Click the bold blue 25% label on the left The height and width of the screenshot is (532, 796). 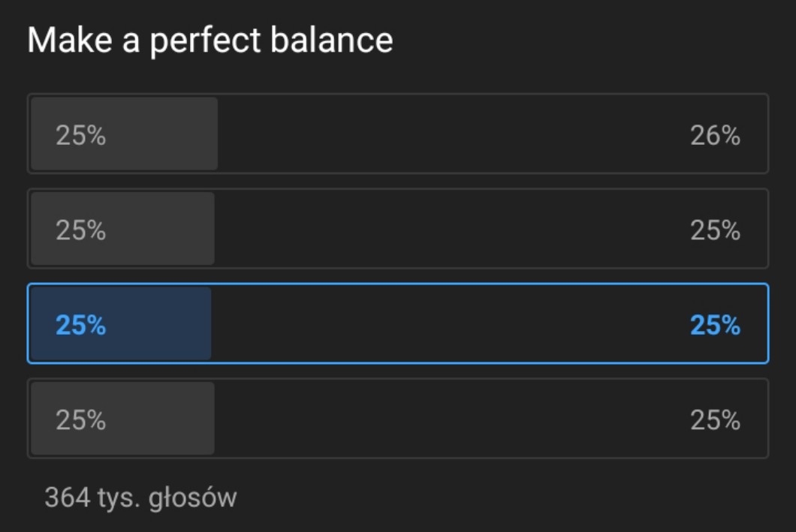point(80,326)
